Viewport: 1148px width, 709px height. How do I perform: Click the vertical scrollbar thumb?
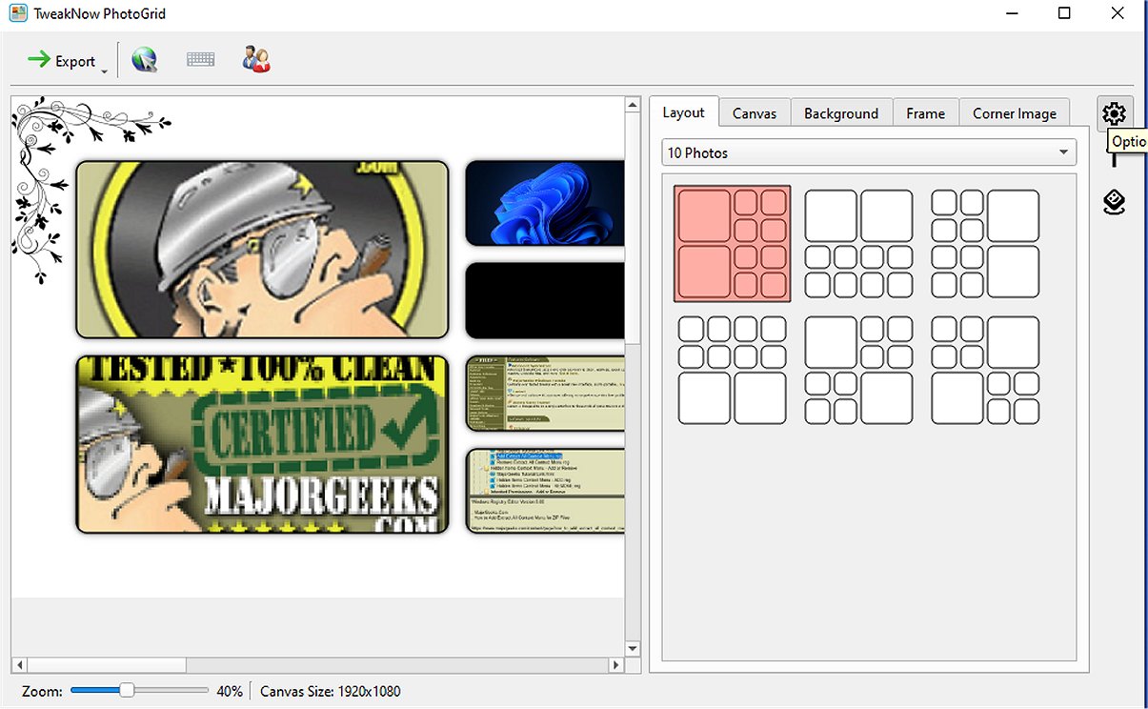[x=632, y=228]
